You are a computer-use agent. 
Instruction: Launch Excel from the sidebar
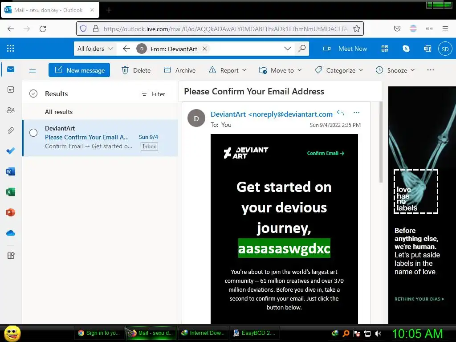click(x=11, y=192)
